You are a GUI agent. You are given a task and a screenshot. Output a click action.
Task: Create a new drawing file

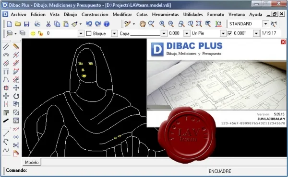(x=9, y=24)
